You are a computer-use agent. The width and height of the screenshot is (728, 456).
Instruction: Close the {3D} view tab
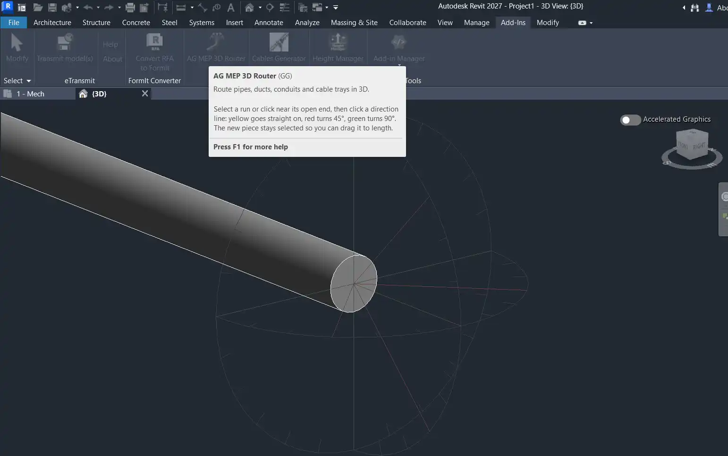click(145, 94)
